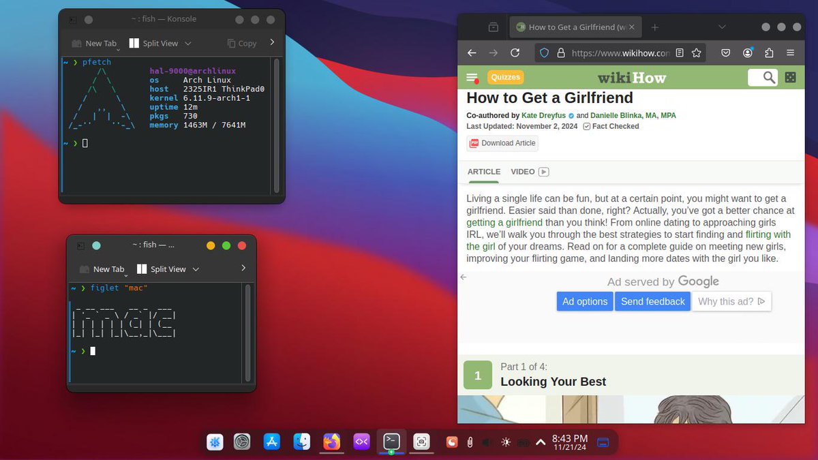Toggle Split View in the pfetch Konsole window

[153, 43]
